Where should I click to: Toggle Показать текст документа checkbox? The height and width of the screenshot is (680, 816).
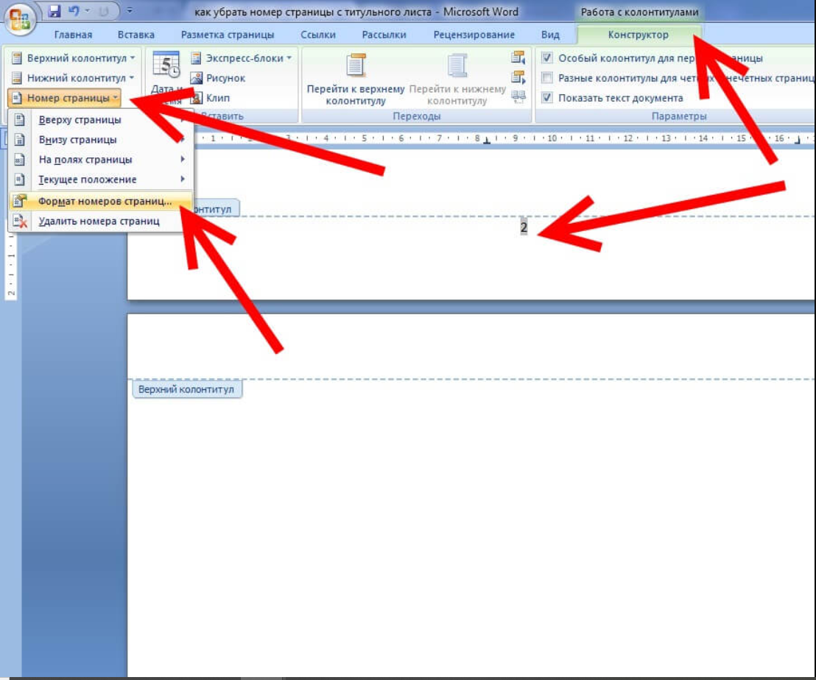tap(547, 98)
